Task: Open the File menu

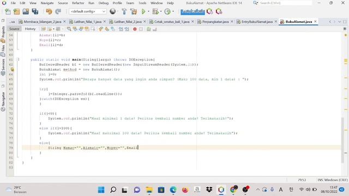Action: [13, 3]
